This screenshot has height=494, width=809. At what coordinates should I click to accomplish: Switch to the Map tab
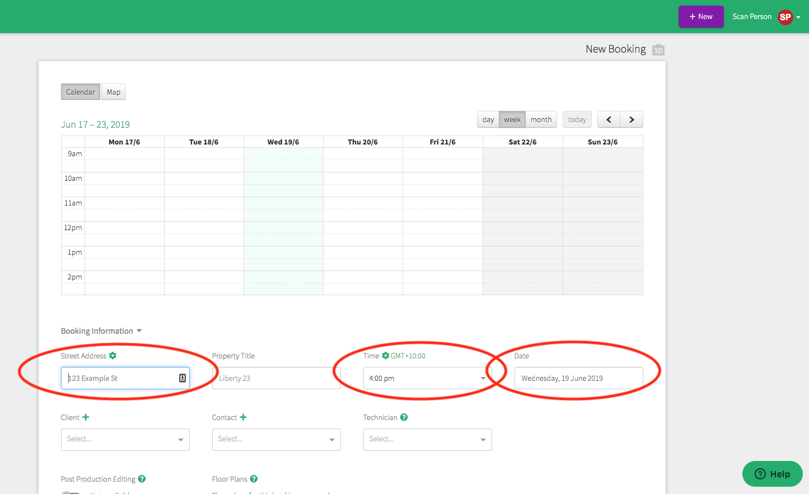point(114,92)
